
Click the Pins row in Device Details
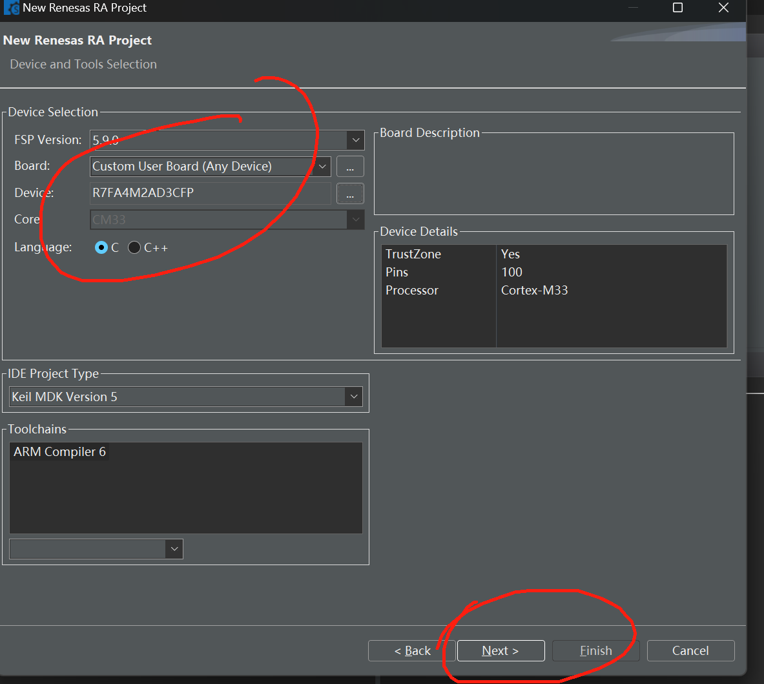coord(554,272)
